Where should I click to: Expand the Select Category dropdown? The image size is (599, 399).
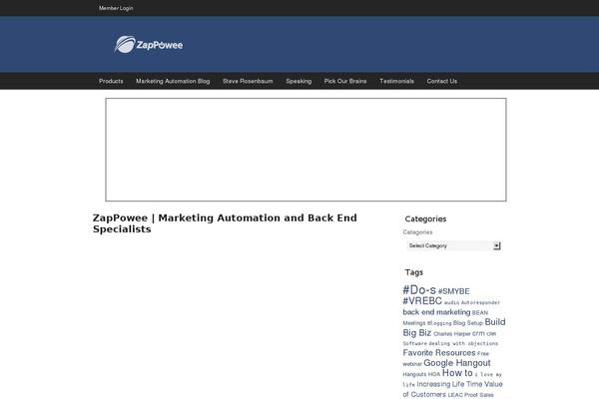click(454, 245)
